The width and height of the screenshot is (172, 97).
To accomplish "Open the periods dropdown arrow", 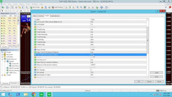I will click(x=103, y=7).
